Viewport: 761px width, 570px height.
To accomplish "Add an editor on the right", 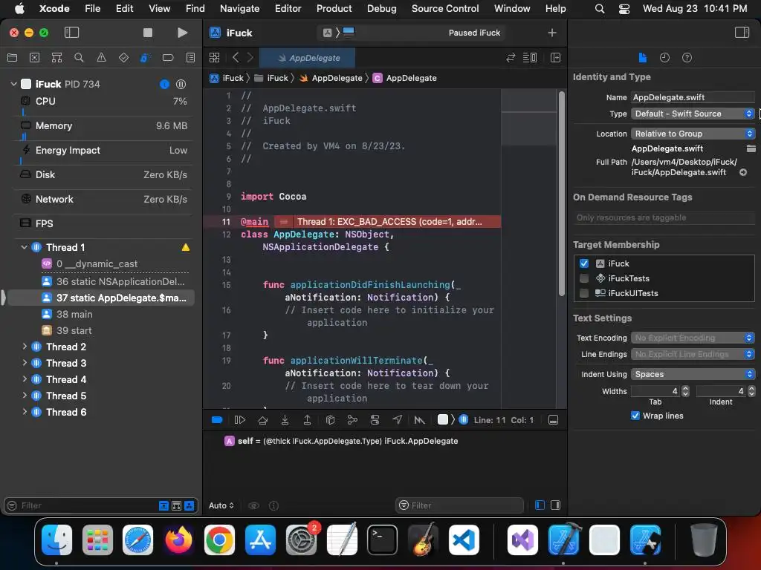I will pos(555,58).
